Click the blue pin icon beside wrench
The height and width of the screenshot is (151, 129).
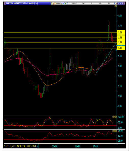coord(114,3)
